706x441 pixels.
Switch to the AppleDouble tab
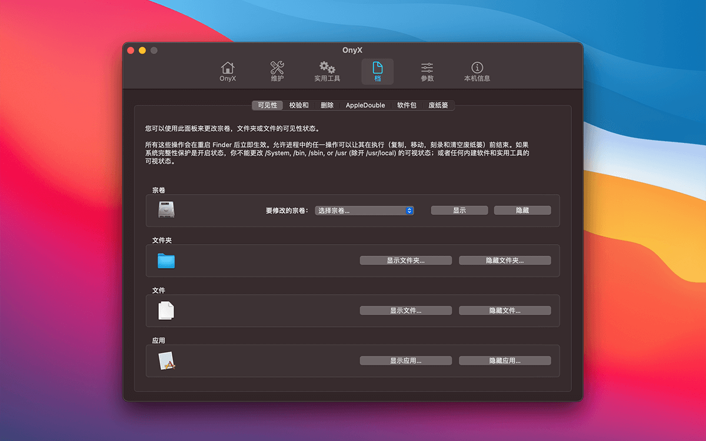[365, 105]
